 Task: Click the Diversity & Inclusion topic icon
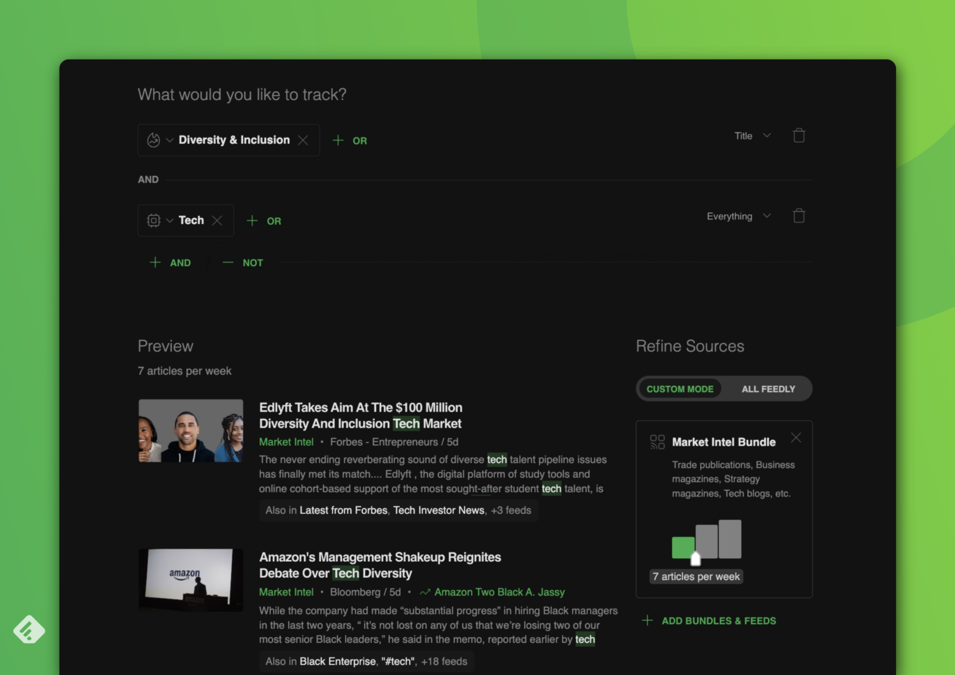point(154,140)
